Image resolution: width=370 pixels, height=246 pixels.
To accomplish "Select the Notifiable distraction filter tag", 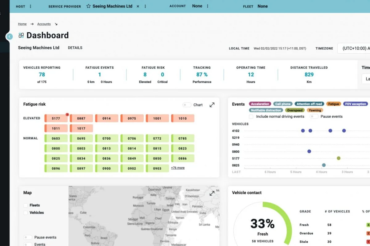I will pyautogui.click(x=266, y=110).
